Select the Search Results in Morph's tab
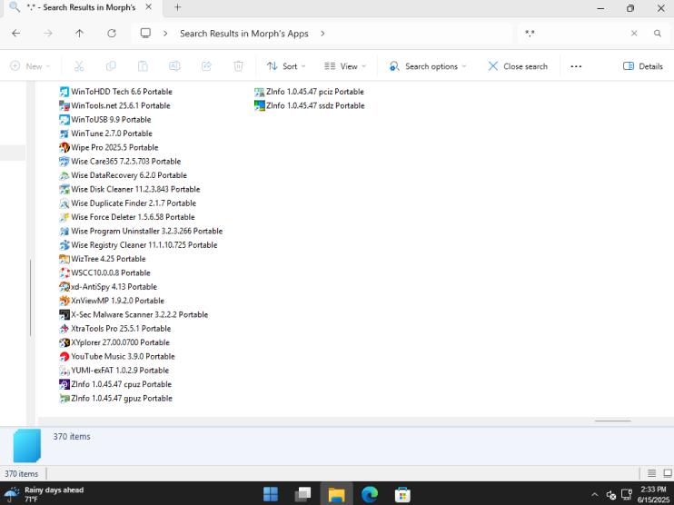The image size is (674, 505). pos(81,8)
